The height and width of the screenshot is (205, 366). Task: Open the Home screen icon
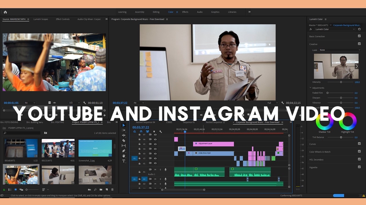point(5,12)
